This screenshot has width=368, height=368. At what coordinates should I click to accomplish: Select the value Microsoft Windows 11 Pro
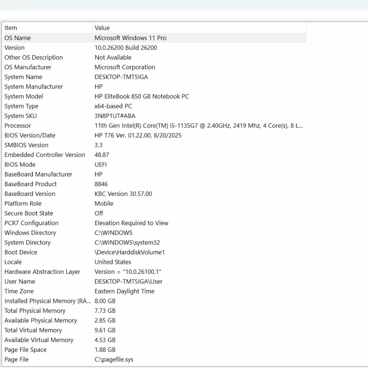[x=130, y=38]
